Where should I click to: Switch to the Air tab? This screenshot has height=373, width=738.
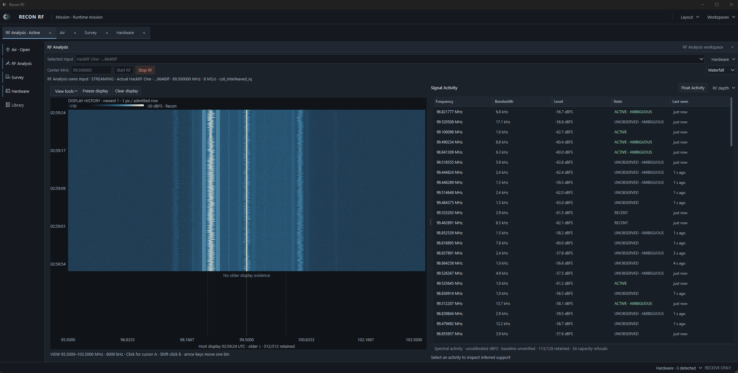tap(62, 33)
